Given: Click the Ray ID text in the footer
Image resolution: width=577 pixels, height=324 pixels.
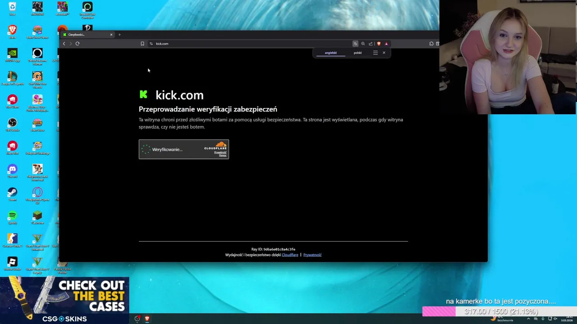Looking at the screenshot, I should coord(273,249).
